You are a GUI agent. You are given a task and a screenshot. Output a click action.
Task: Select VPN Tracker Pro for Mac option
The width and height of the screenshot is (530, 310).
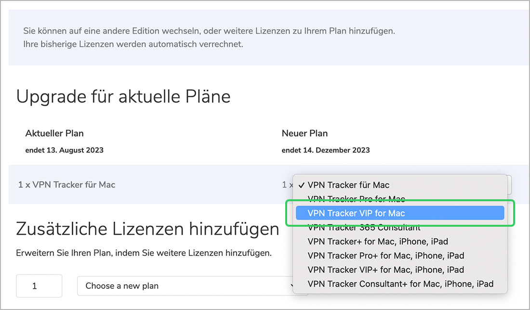(356, 199)
